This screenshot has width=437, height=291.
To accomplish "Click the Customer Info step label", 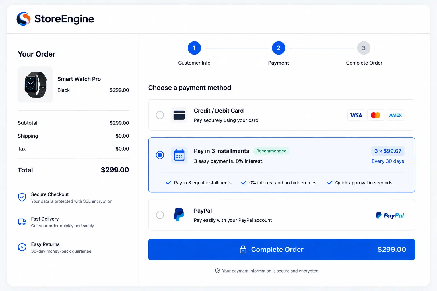I will pyautogui.click(x=194, y=63).
